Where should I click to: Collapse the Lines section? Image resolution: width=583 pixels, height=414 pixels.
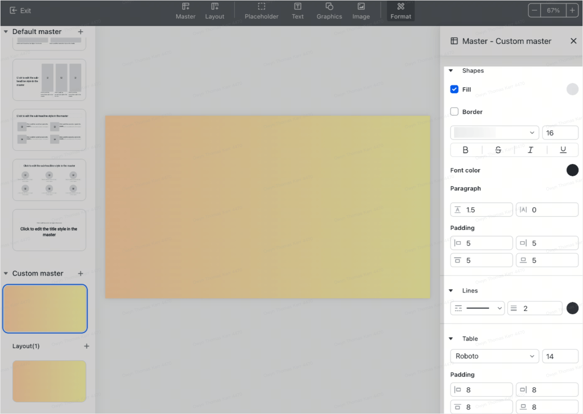coord(451,291)
